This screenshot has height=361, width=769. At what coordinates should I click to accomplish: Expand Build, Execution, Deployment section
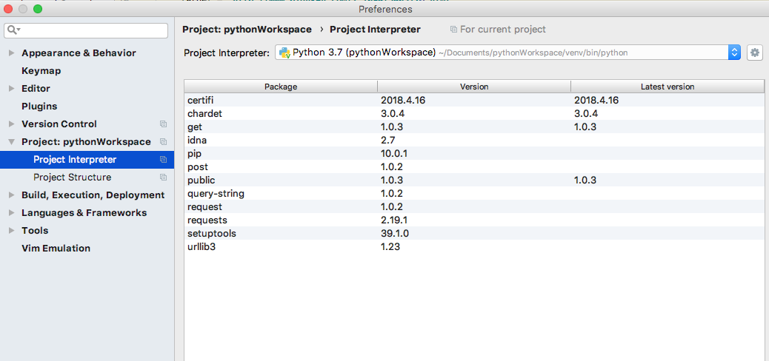[x=11, y=195]
